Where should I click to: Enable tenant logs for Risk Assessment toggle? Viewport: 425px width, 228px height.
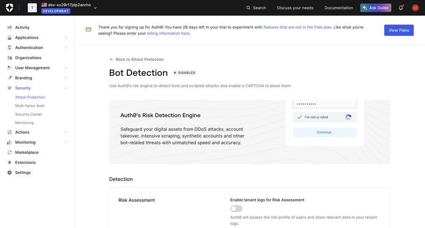[236, 209]
